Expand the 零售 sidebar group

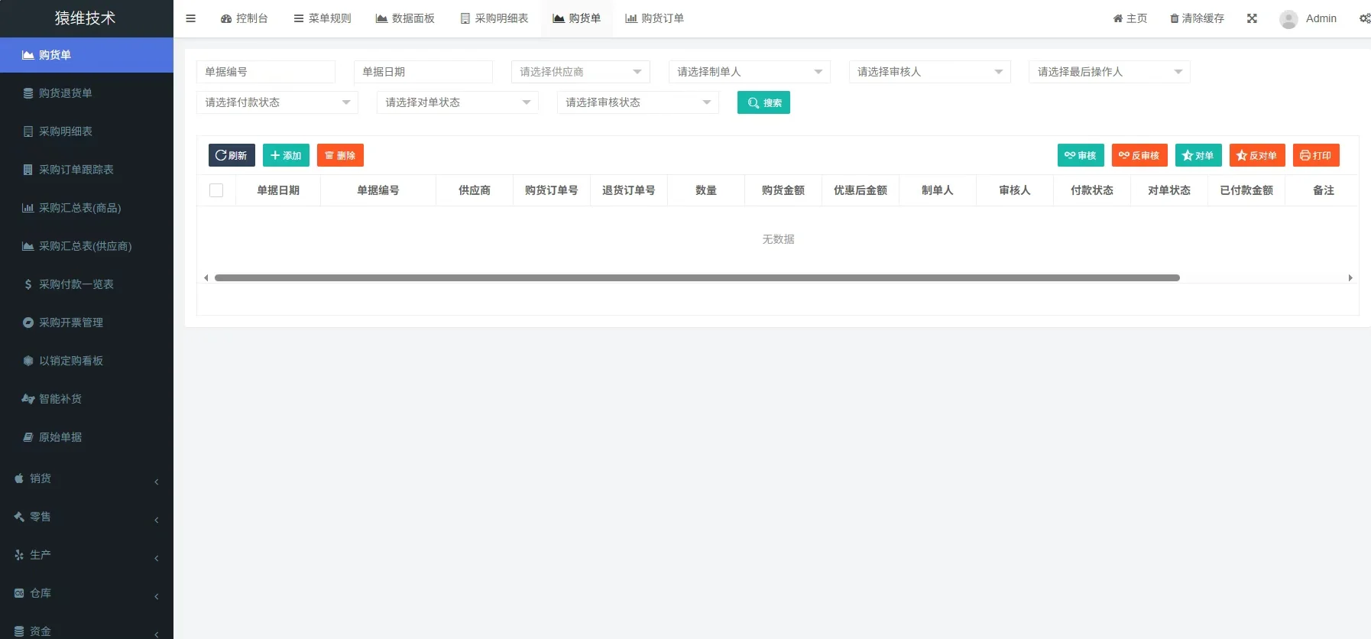click(87, 517)
